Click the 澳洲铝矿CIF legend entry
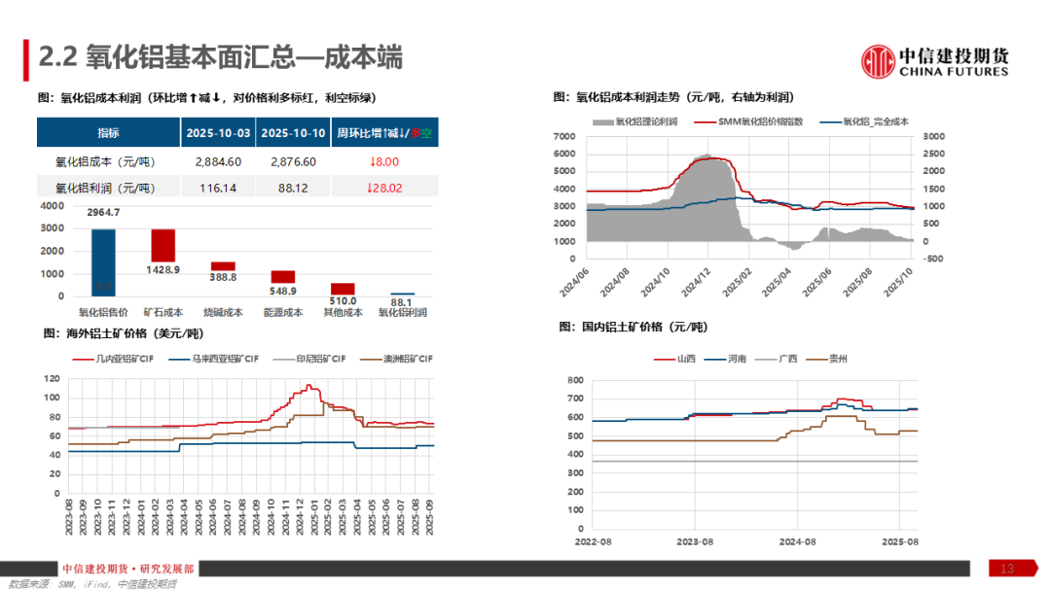This screenshot has width=1051, height=591. 397,359
